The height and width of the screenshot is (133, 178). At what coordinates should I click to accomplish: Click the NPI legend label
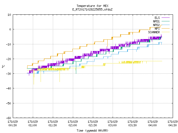(157, 29)
